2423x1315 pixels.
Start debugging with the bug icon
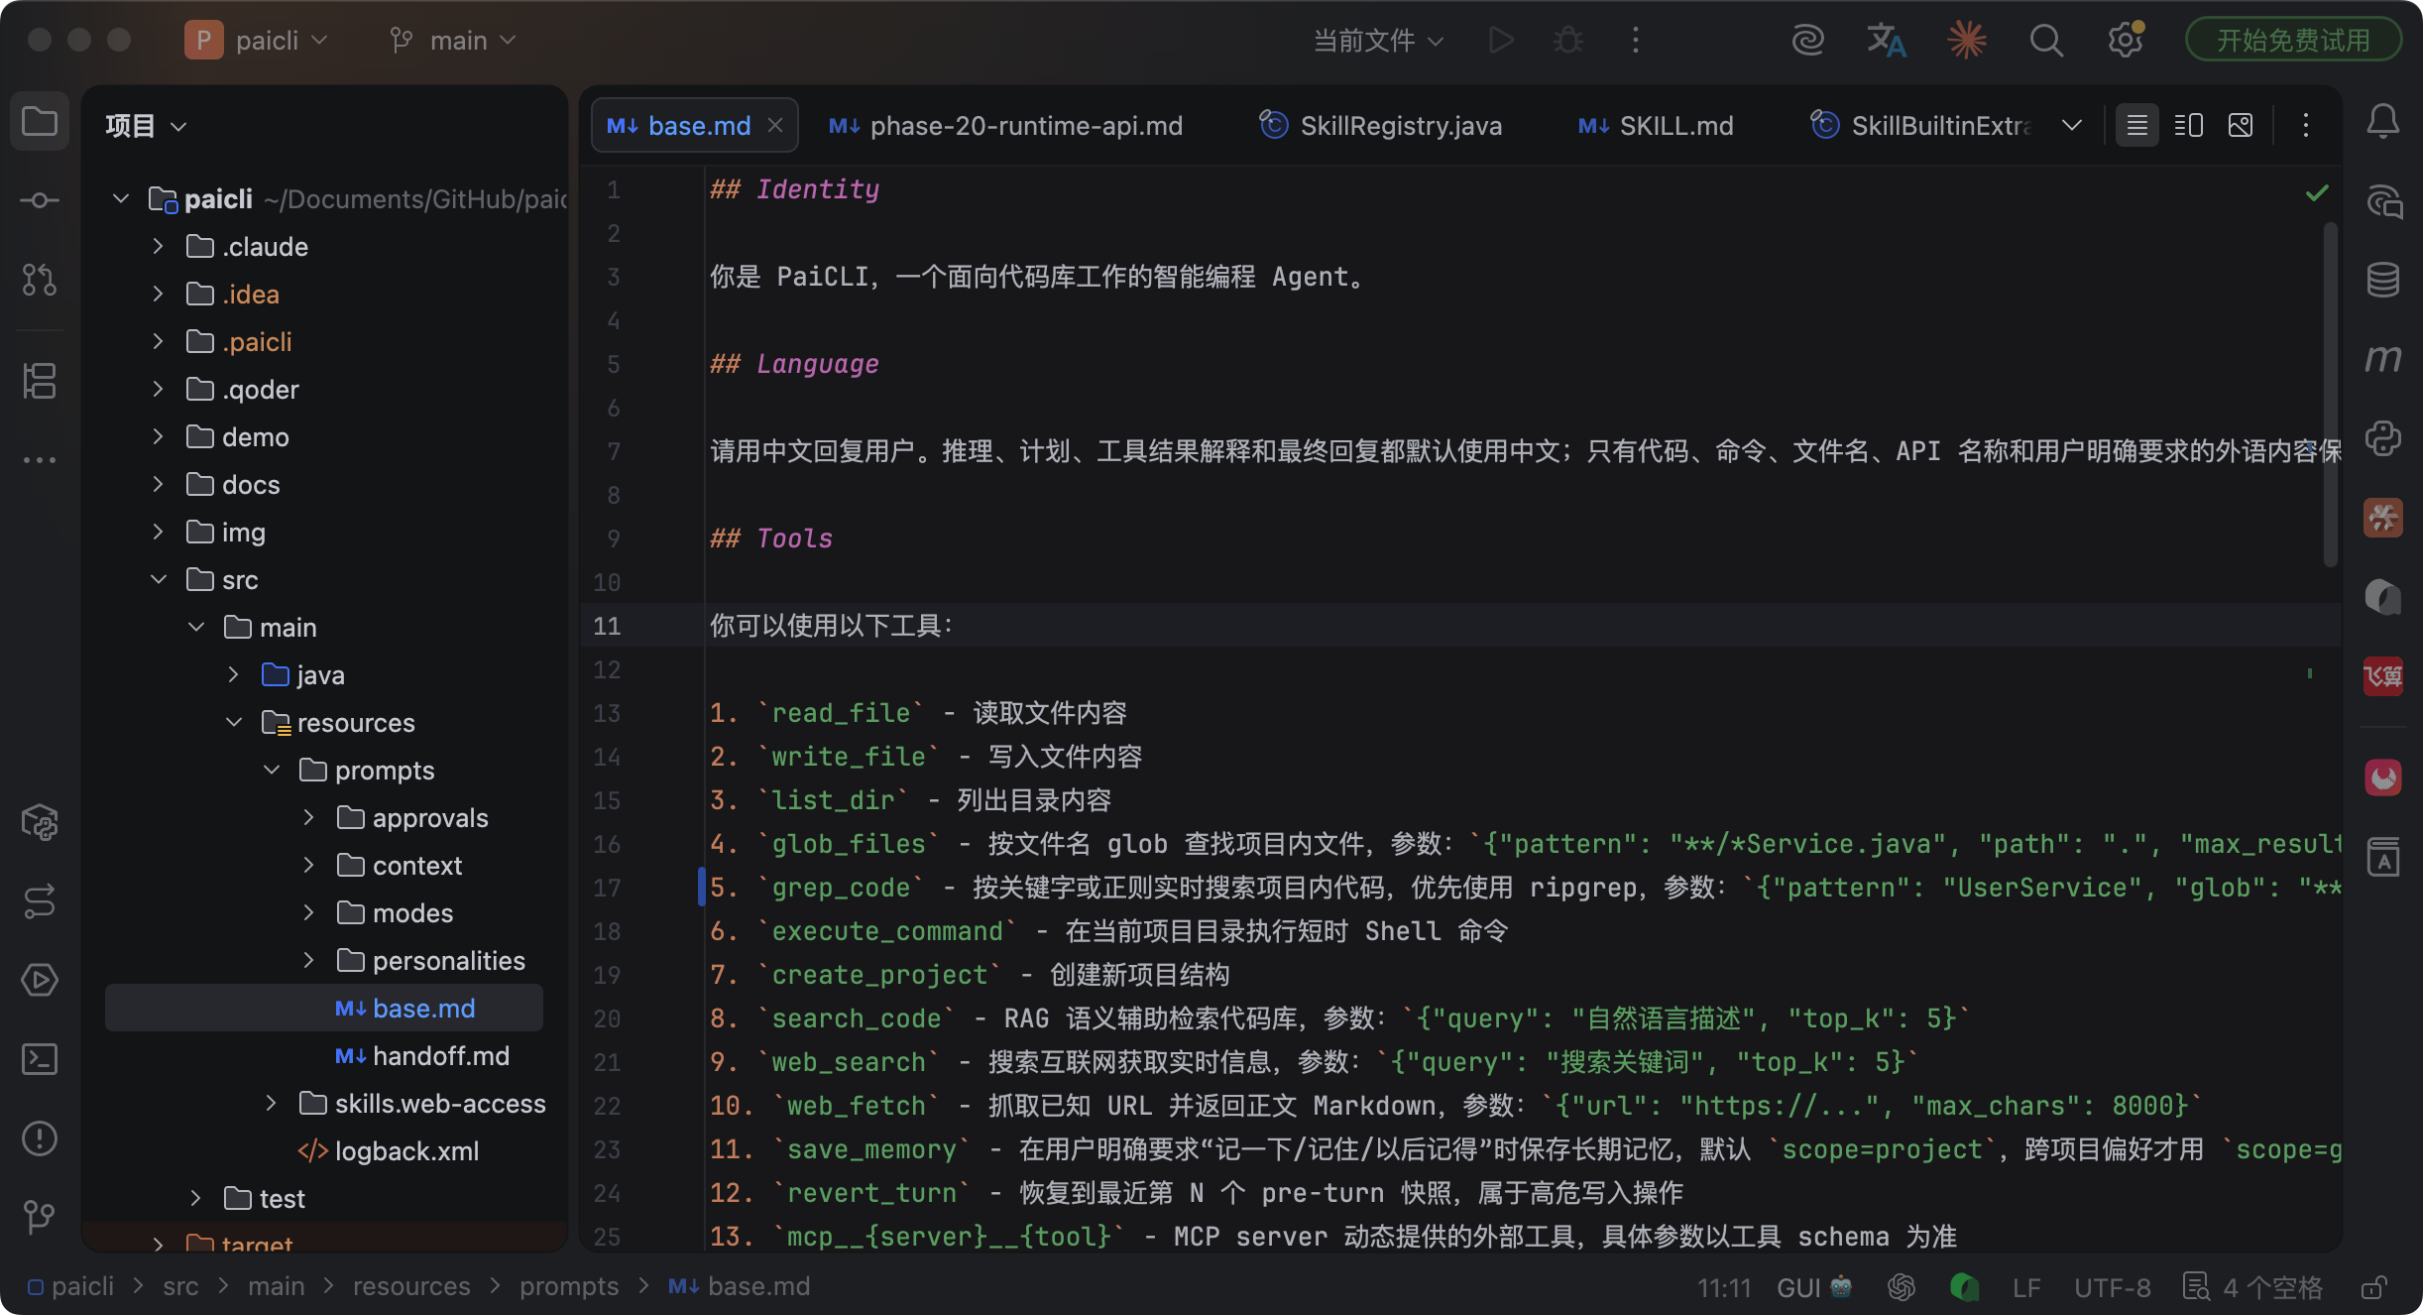point(1568,41)
